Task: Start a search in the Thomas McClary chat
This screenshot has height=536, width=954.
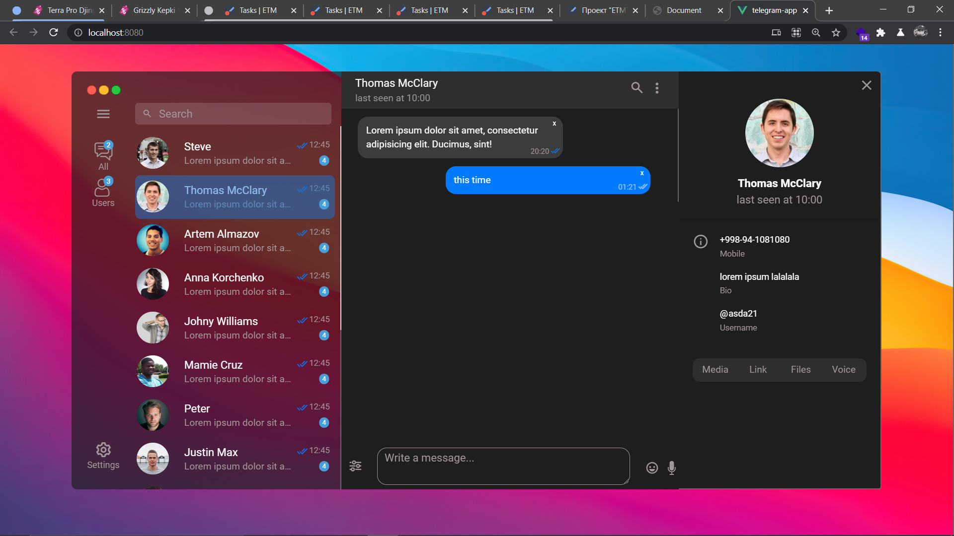Action: (x=636, y=87)
